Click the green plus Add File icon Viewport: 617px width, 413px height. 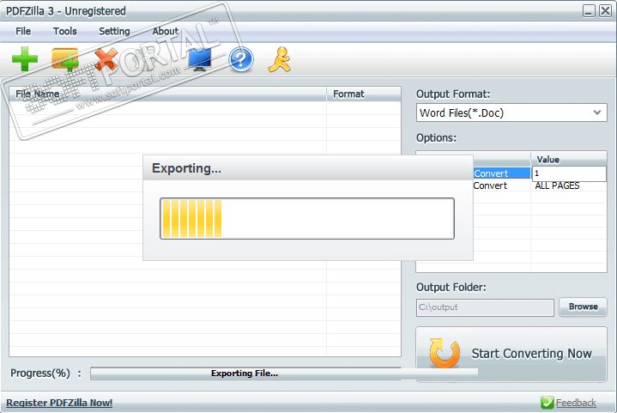(25, 59)
